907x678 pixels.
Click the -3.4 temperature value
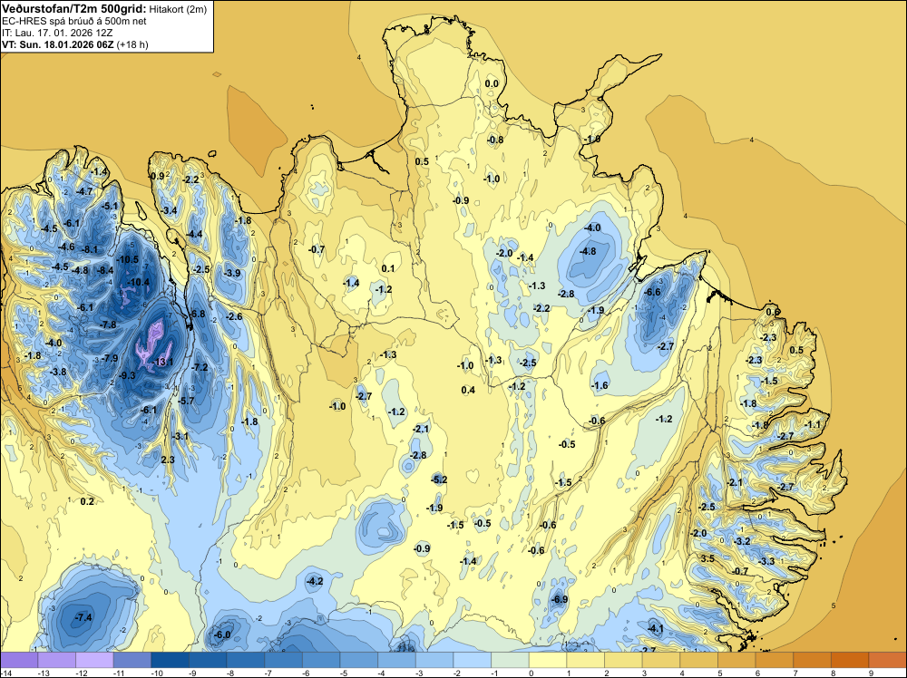point(169,210)
